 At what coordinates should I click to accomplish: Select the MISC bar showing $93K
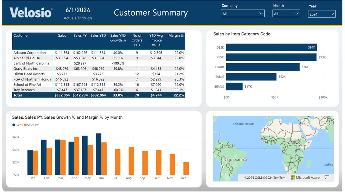(271, 57)
